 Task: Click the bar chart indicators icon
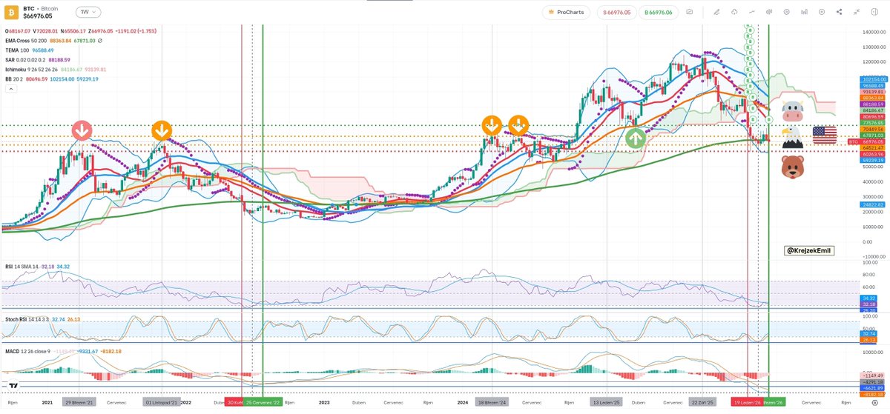click(x=804, y=12)
